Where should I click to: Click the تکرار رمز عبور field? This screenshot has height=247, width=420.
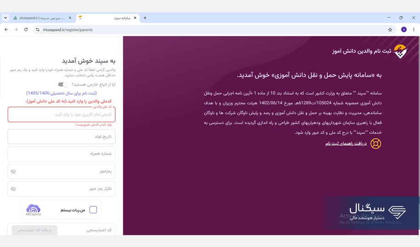(62, 189)
